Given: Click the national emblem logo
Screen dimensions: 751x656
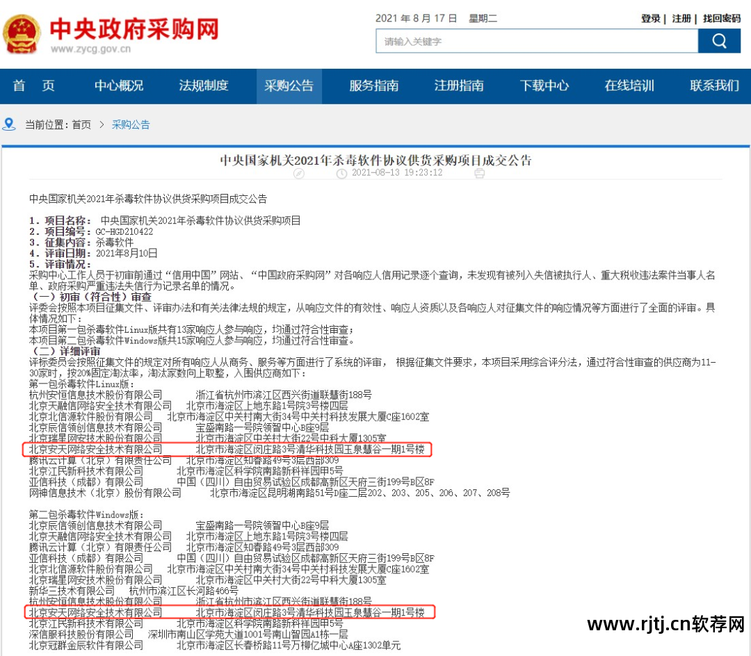Looking at the screenshot, I should pos(22,34).
